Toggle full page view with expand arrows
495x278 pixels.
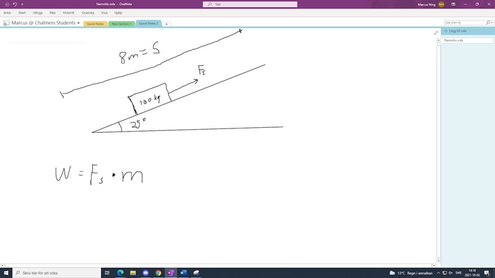436,33
